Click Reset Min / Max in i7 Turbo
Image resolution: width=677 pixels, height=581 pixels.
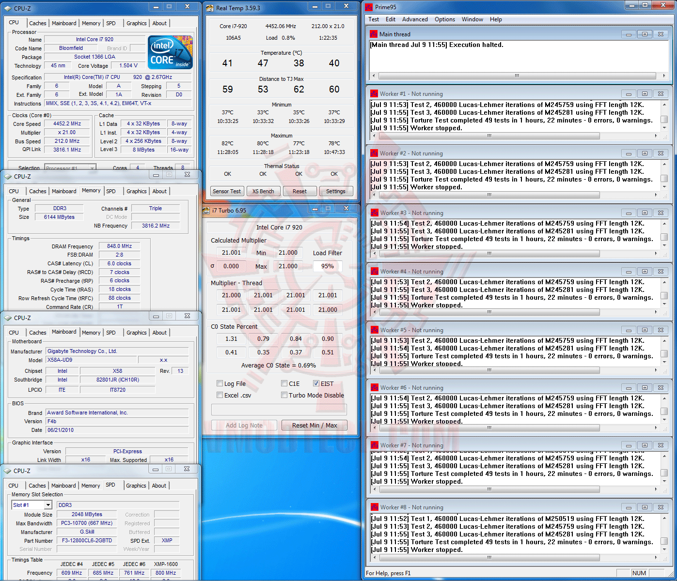tap(315, 426)
